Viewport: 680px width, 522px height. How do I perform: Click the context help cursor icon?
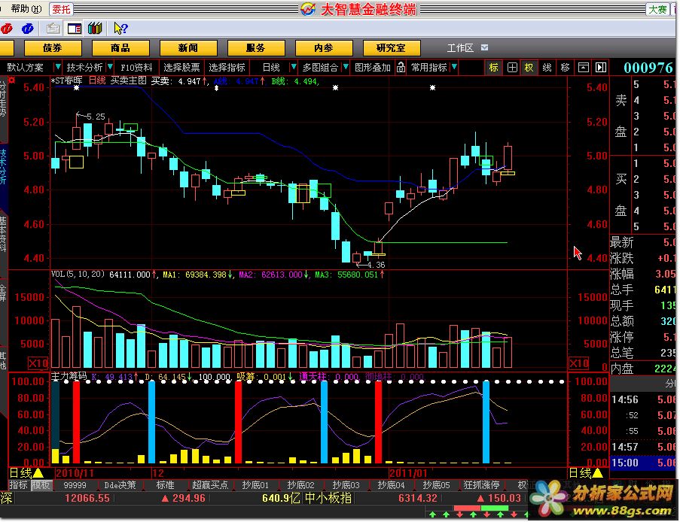(x=120, y=29)
